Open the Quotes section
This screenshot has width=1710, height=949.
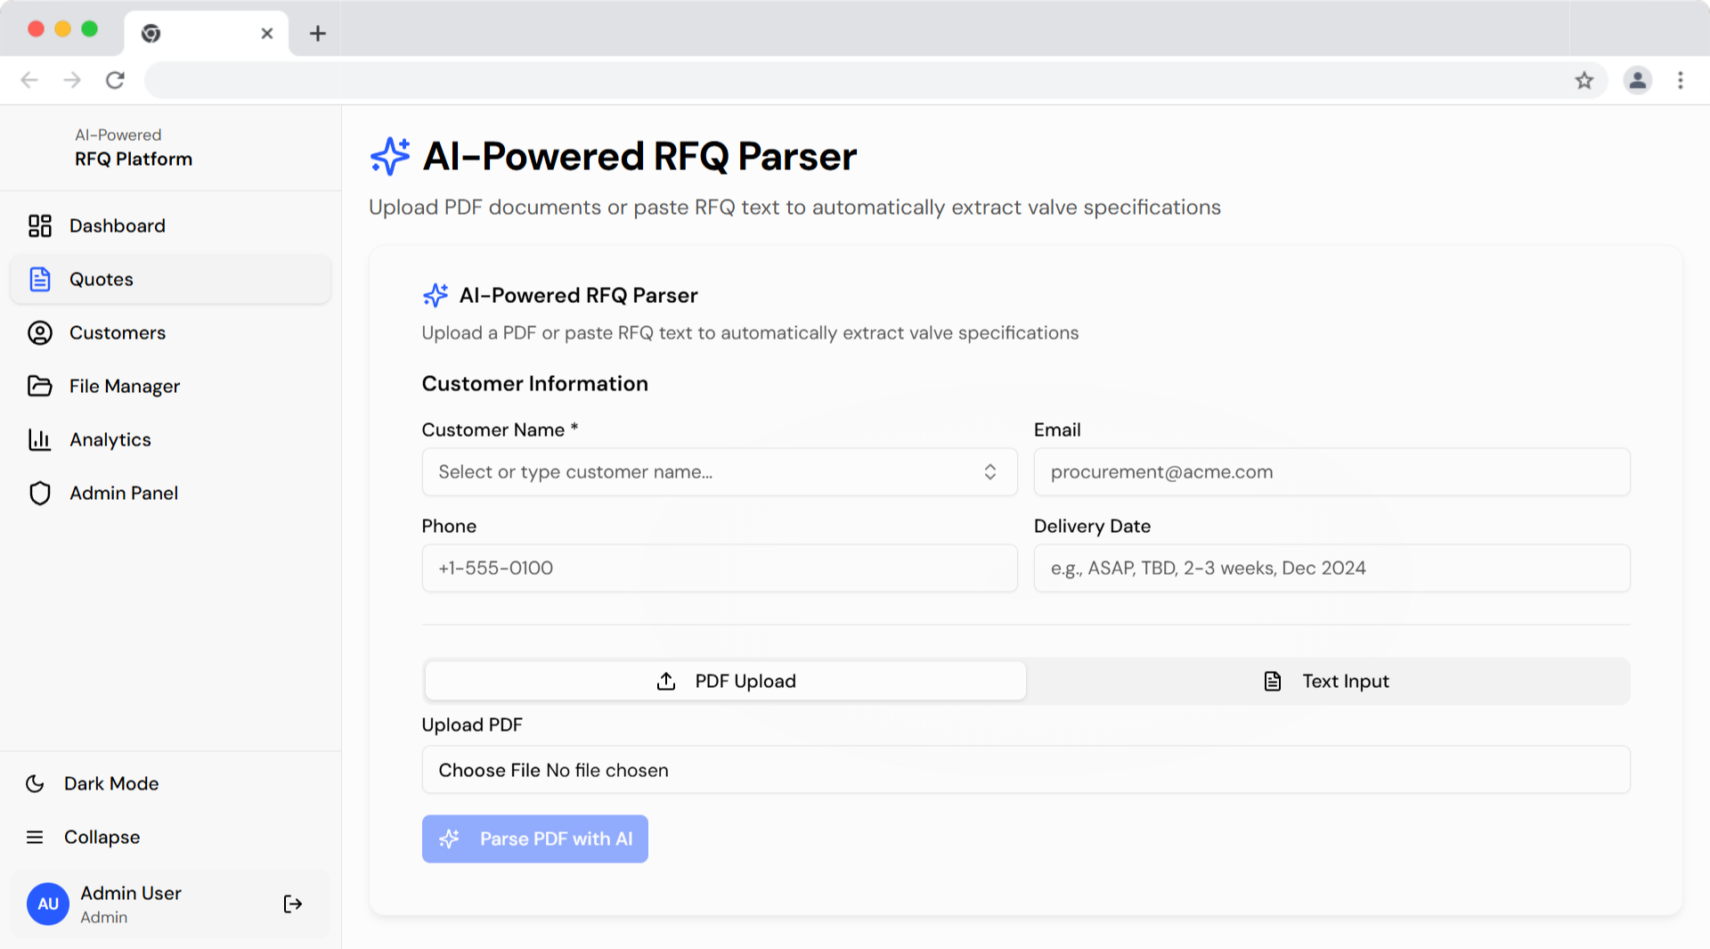coord(170,279)
